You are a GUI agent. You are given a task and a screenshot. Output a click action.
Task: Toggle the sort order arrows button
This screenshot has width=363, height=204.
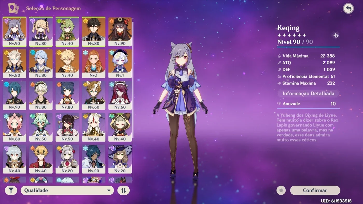[x=123, y=191]
